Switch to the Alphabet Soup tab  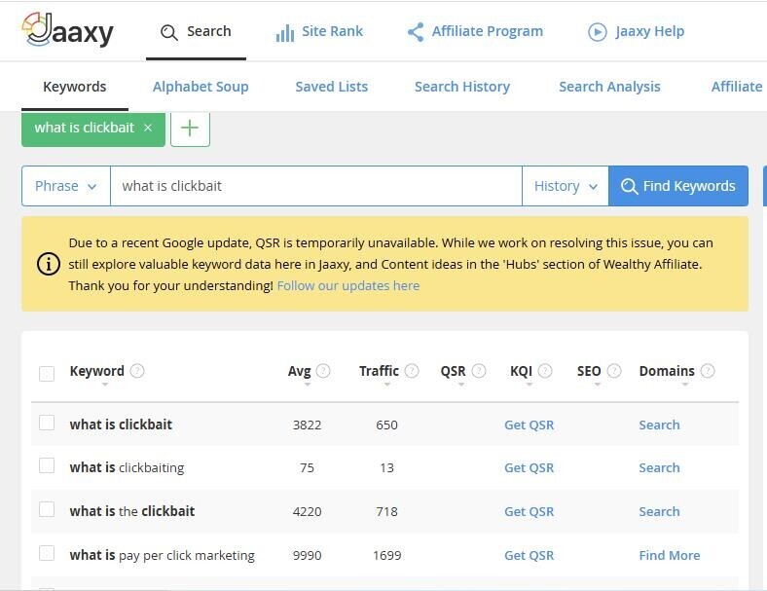[201, 87]
